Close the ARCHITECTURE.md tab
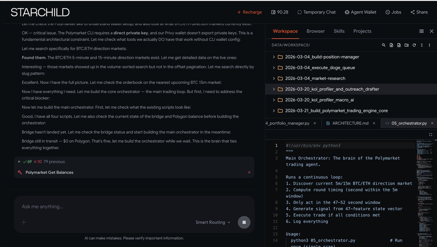Image resolution: width=437 pixels, height=247 pixels. point(374,123)
